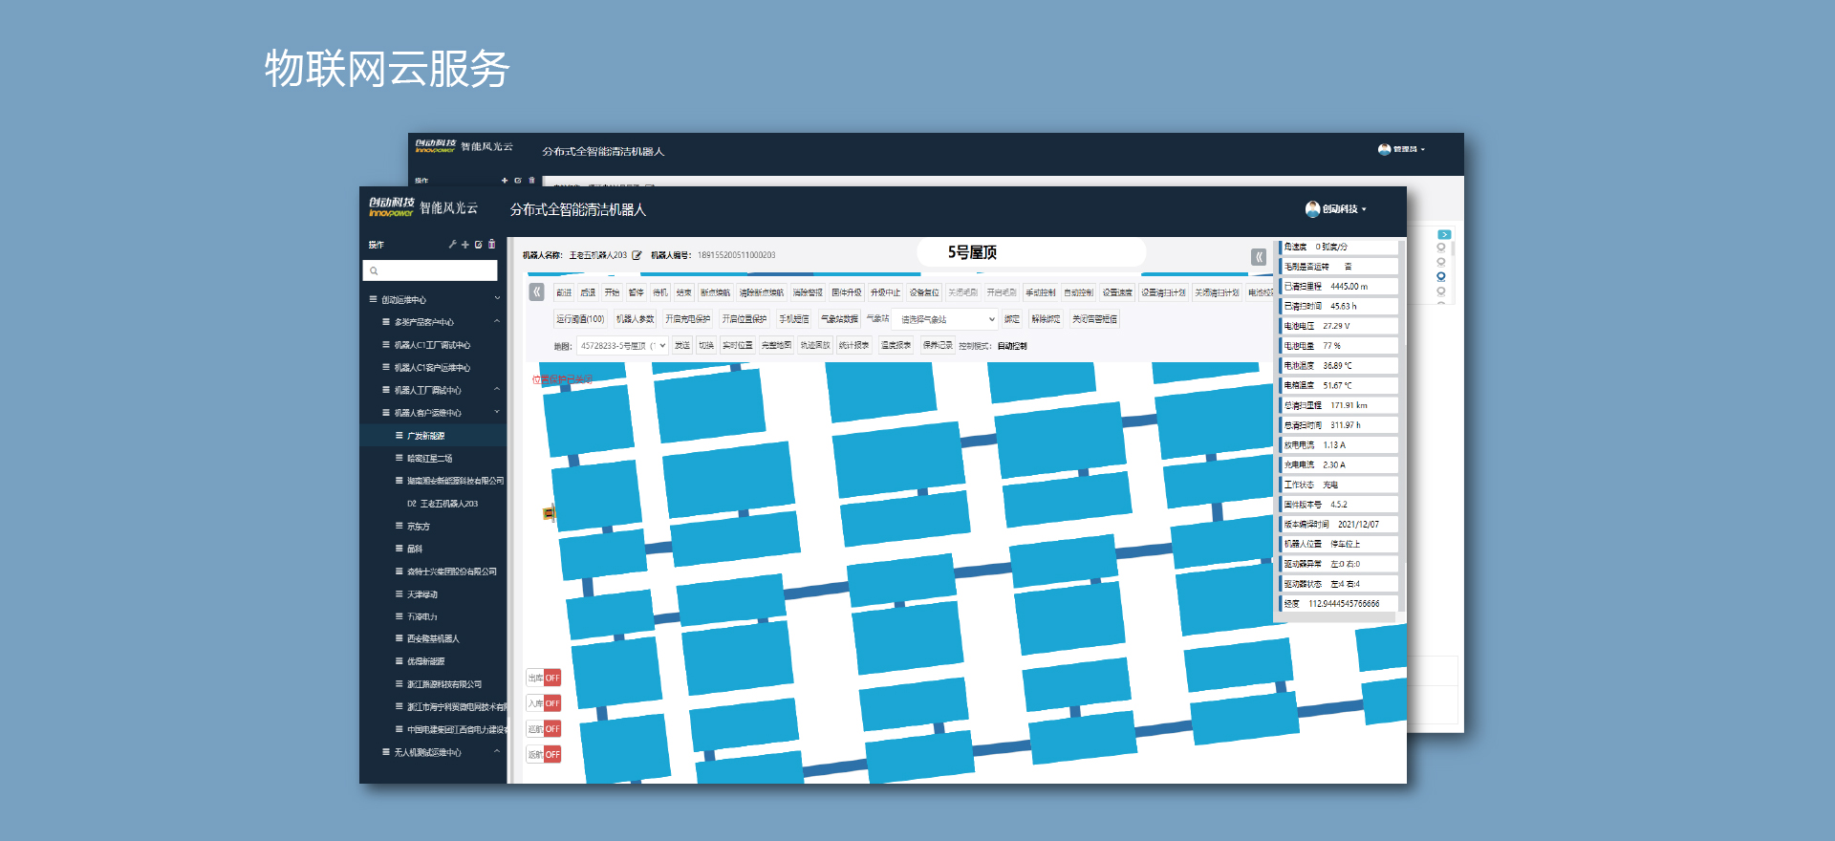Click the 轨迹回放 button
This screenshot has height=841, width=1835.
[x=814, y=346]
